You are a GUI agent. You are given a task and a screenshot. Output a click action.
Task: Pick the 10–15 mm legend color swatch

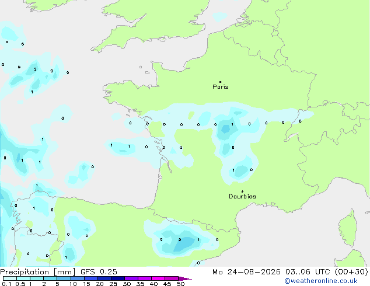pyautogui.click(x=77, y=278)
